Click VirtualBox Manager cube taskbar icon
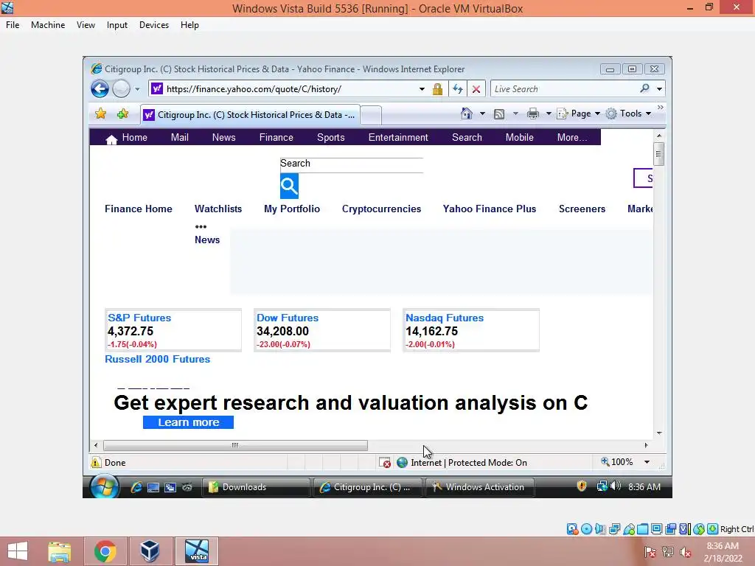The height and width of the screenshot is (566, 755). 150,551
